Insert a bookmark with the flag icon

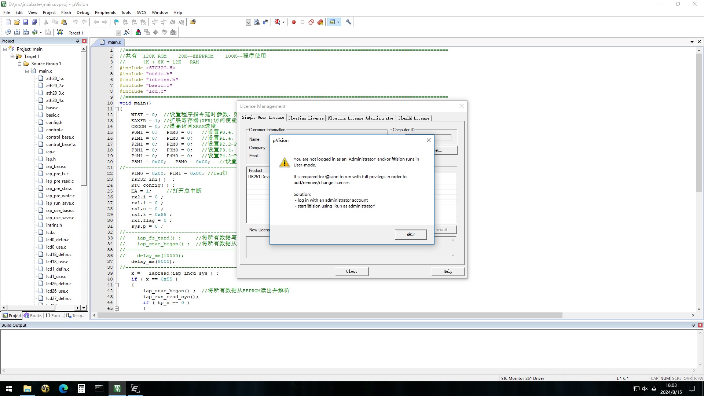tap(116, 22)
